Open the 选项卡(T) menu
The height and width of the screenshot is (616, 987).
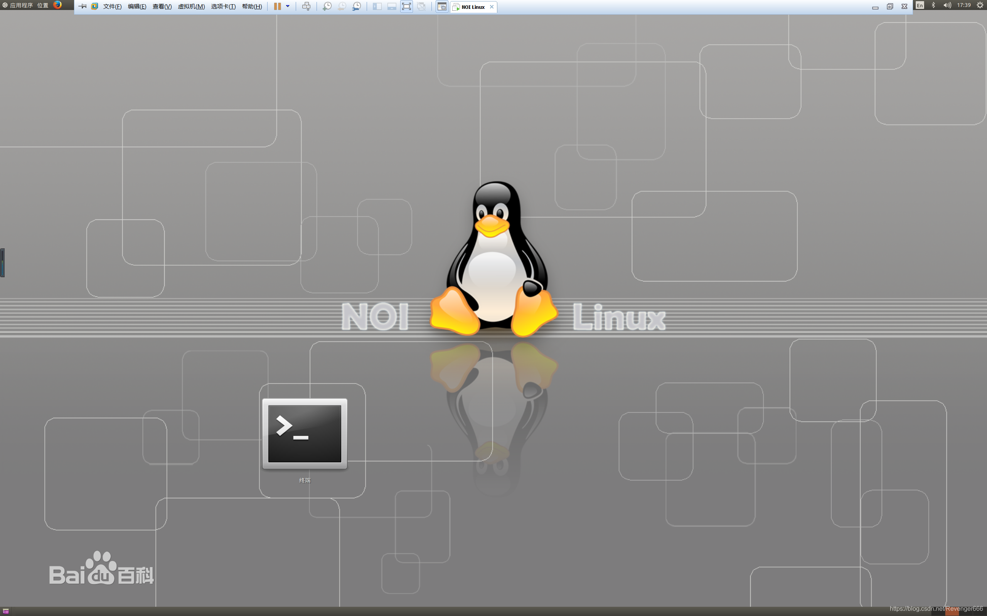pyautogui.click(x=223, y=7)
